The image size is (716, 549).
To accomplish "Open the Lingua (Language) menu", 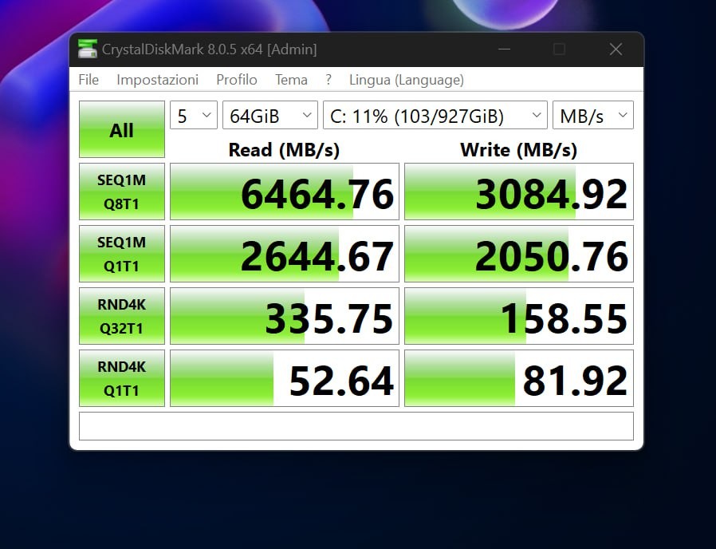I will click(406, 80).
